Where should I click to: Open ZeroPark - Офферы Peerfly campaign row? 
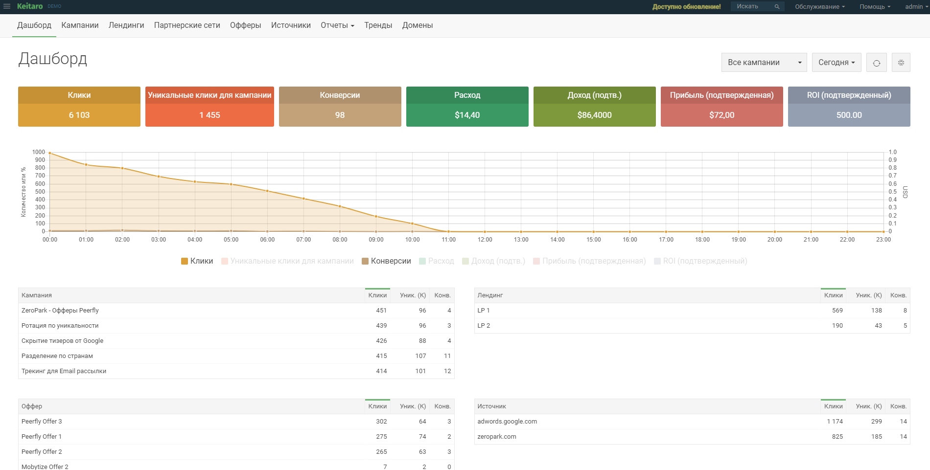[236, 311]
